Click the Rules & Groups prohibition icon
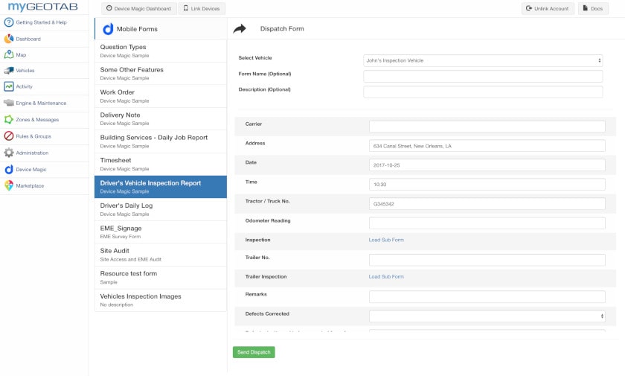This screenshot has width=625, height=376. click(9, 136)
